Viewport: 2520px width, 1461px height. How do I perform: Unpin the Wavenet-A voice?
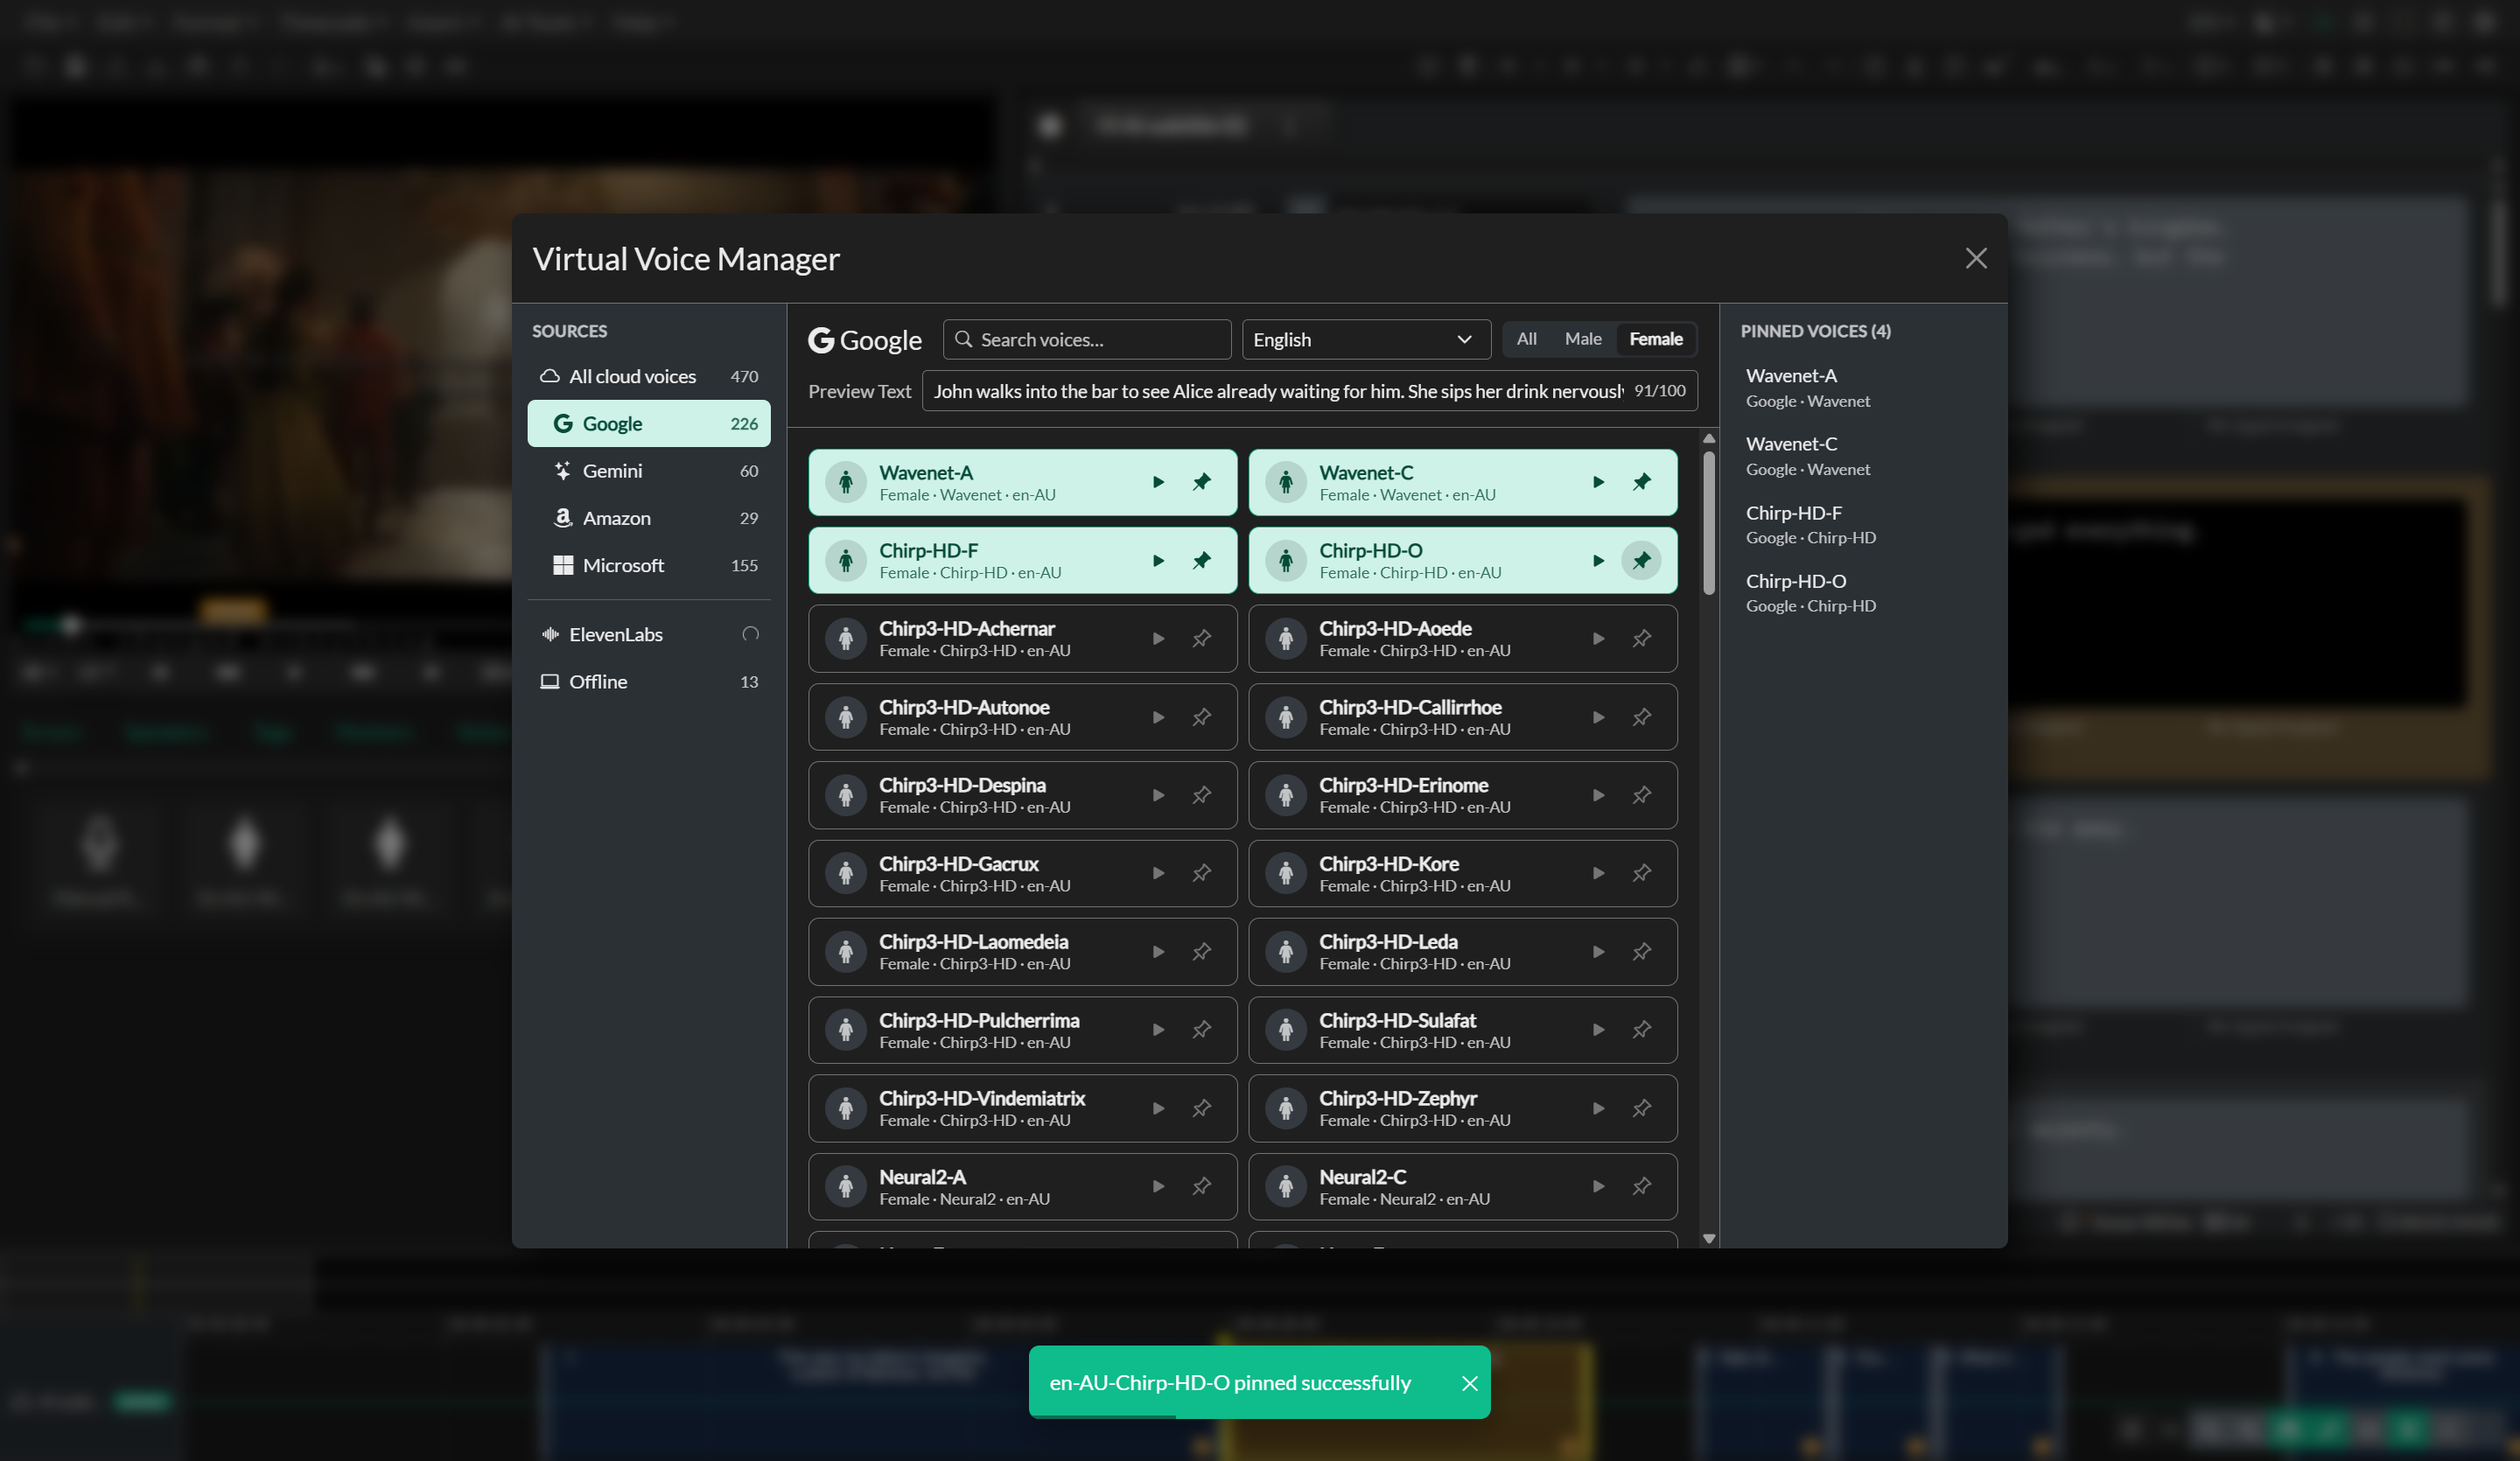[x=1201, y=482]
